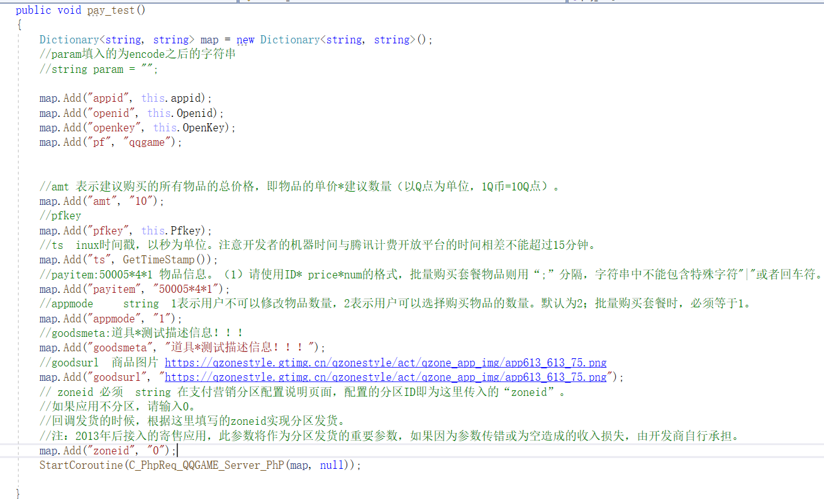Viewport: 824px width, 499px height.
Task: Click the "1" value in appmode line
Action: coord(162,319)
